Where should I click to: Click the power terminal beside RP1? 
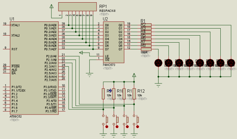point(51,6)
